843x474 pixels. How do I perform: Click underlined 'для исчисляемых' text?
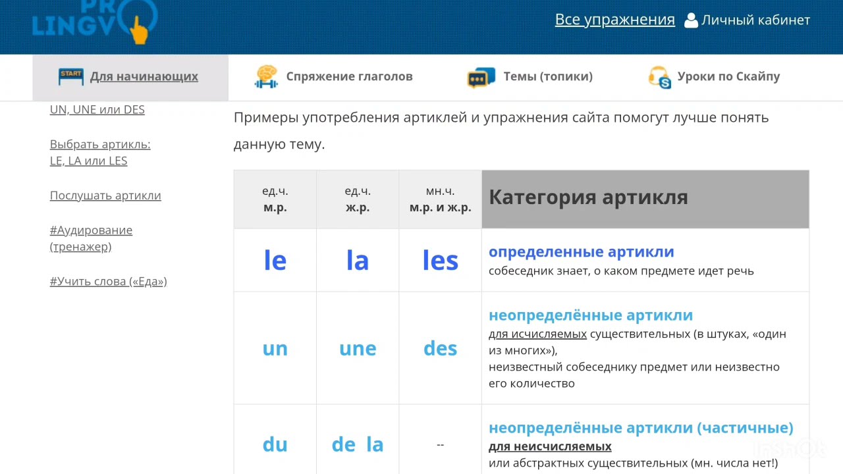pyautogui.click(x=537, y=334)
